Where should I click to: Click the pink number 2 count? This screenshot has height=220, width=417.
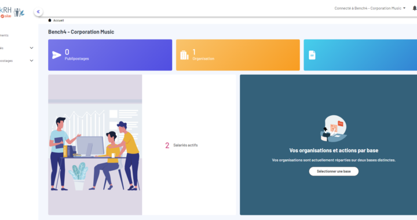[x=167, y=145]
